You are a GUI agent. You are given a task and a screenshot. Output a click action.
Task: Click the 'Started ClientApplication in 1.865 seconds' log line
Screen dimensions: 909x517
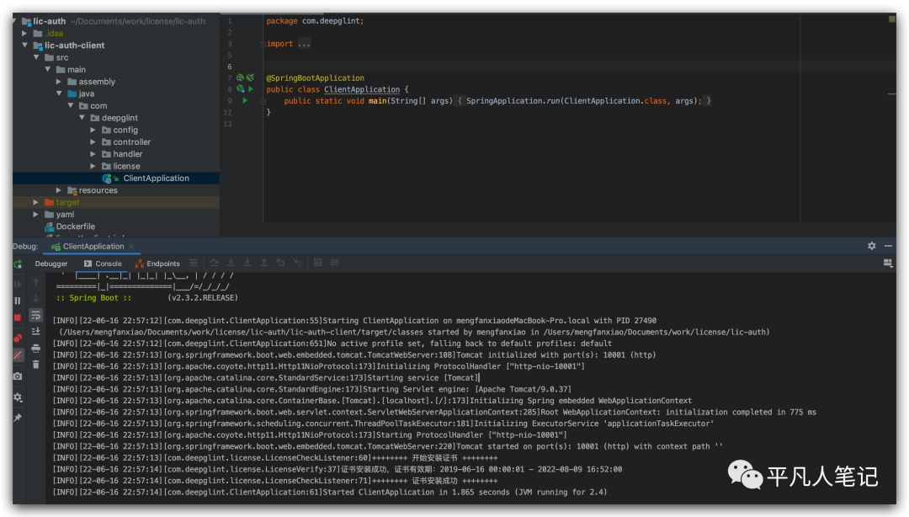pyautogui.click(x=330, y=492)
